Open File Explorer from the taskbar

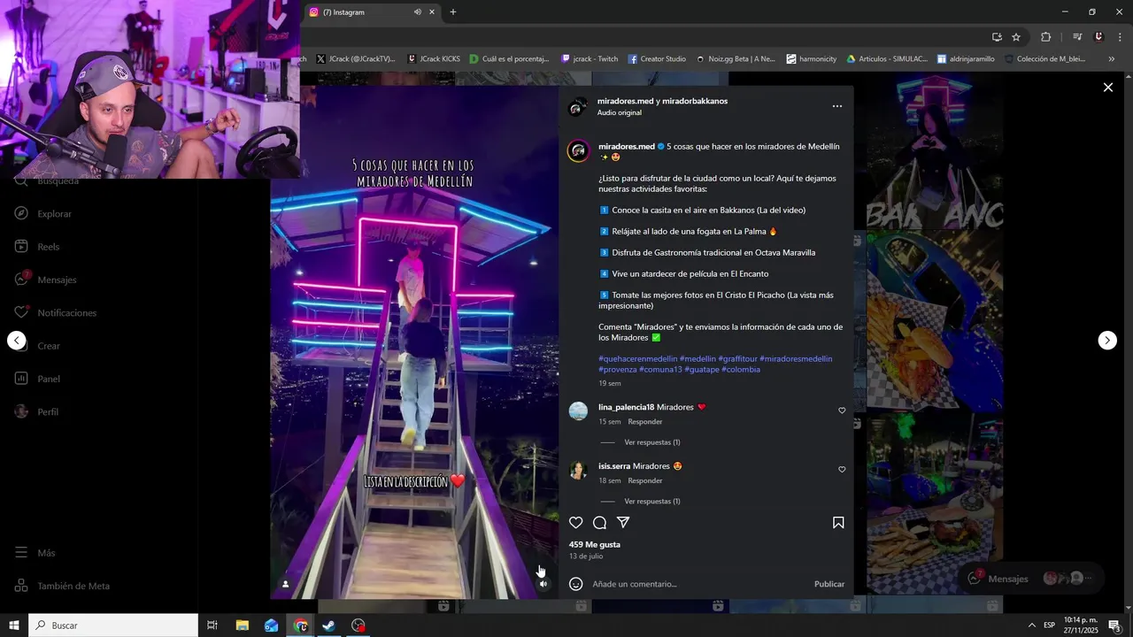coord(242,625)
